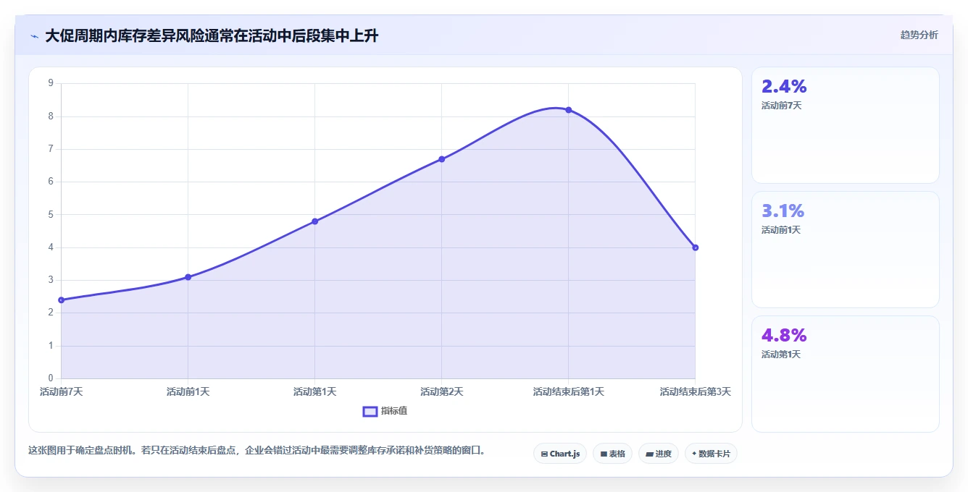Click the 3.1% value text

[x=783, y=211]
